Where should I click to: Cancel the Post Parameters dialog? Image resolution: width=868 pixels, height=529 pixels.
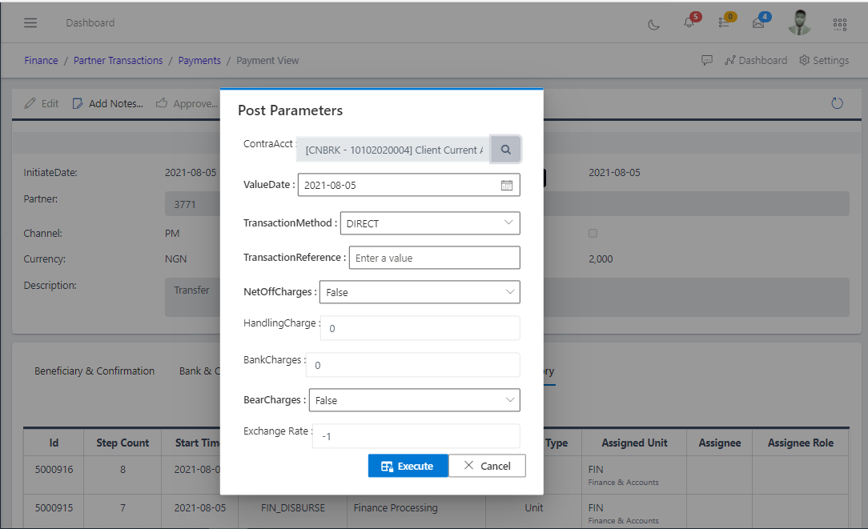pos(487,465)
